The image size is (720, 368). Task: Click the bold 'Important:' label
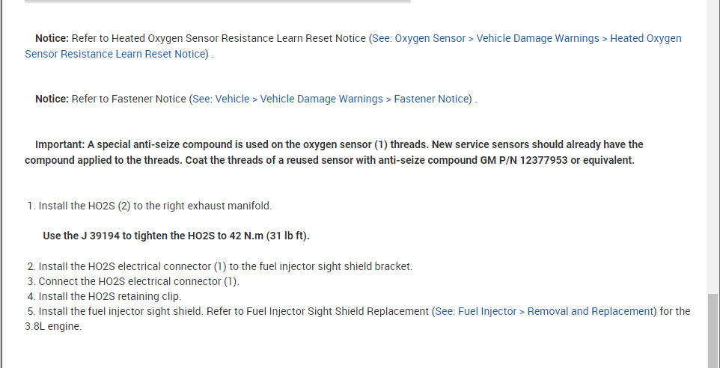coord(60,144)
